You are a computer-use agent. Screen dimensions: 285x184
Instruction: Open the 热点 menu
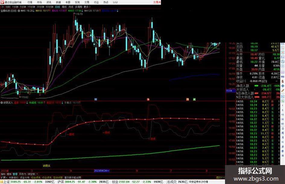click(106, 2)
